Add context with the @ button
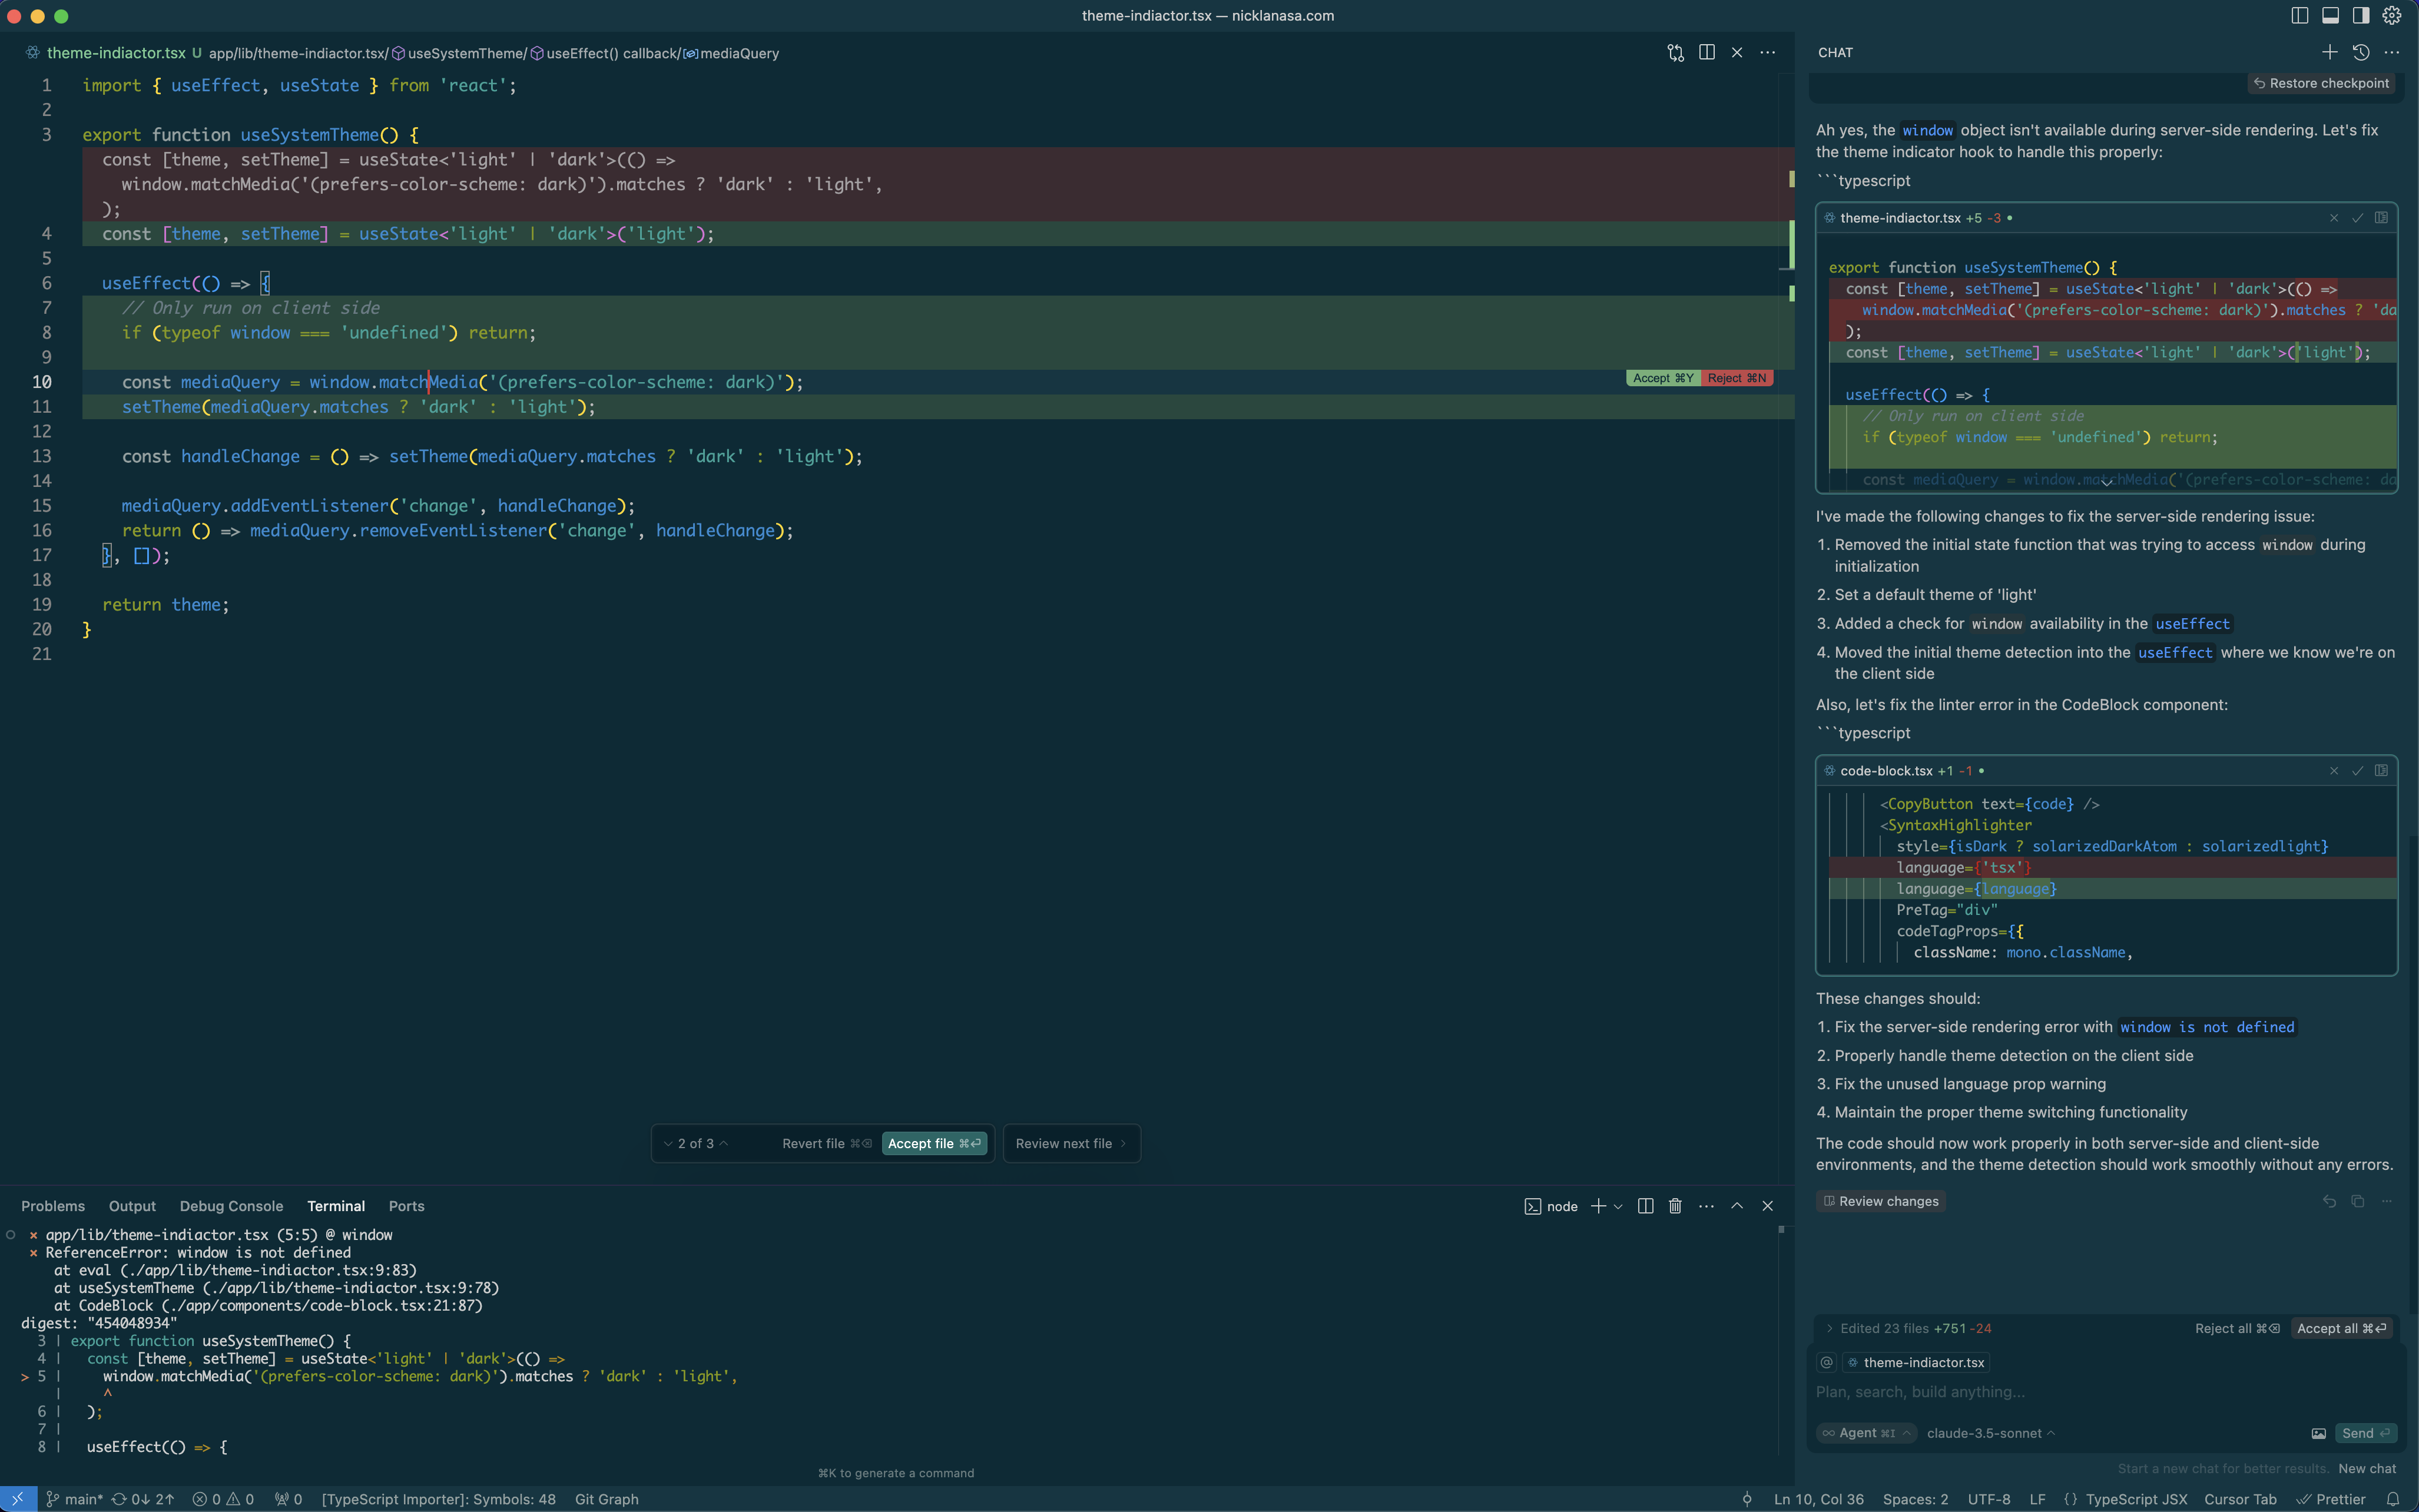 pyautogui.click(x=1827, y=1362)
